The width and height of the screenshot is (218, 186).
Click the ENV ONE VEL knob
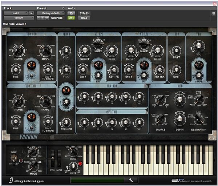pos(140,97)
